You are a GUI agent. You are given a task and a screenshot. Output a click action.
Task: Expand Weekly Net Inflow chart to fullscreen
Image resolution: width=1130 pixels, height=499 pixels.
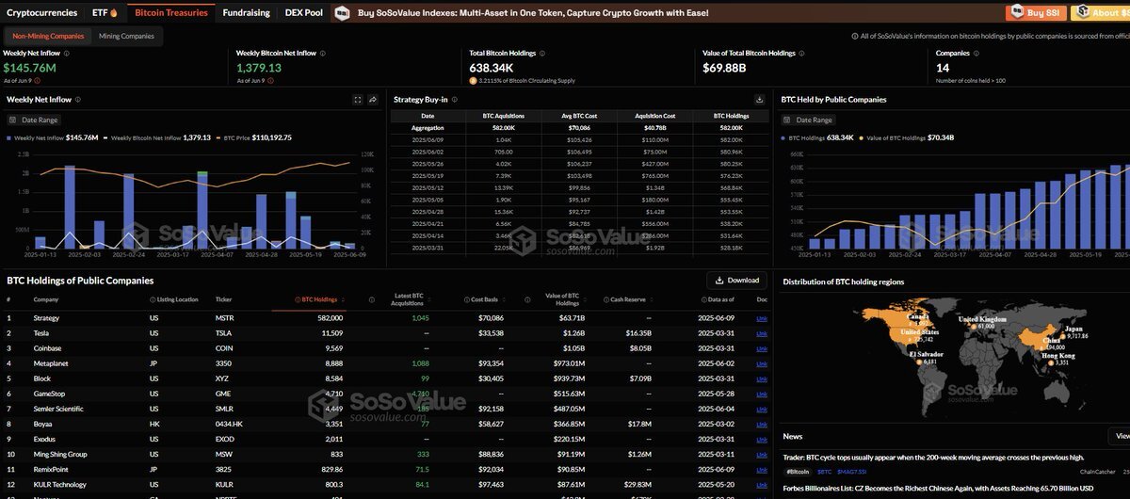pos(357,99)
